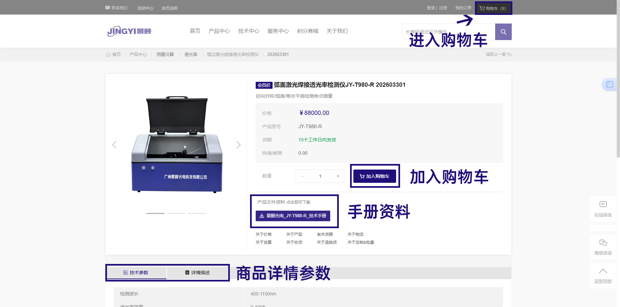Open online consultation (在线咨询) widget
Image resolution: width=620 pixels, height=307 pixels.
(603, 209)
